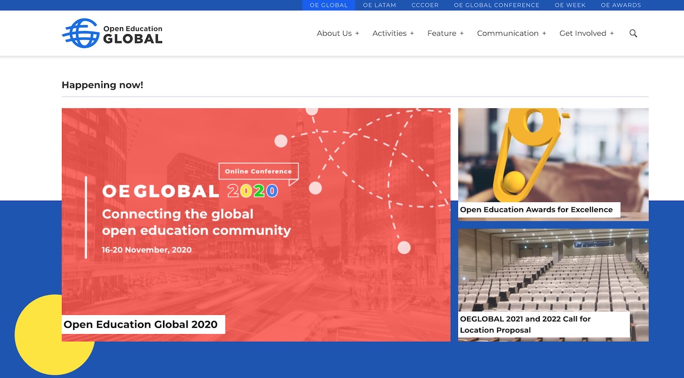This screenshot has height=378, width=684.
Task: Open the OE GLOBAL CONFERENCE top tab
Action: (x=496, y=5)
